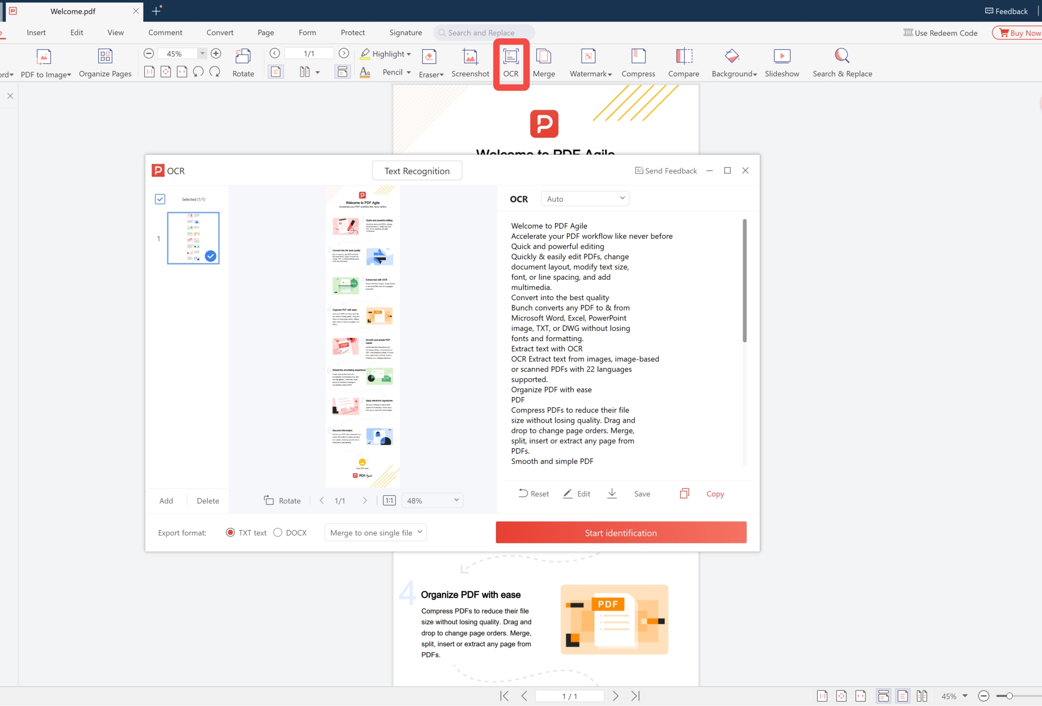The image size is (1042, 706).
Task: Reset recognized text in OCR dialog
Action: tap(533, 494)
